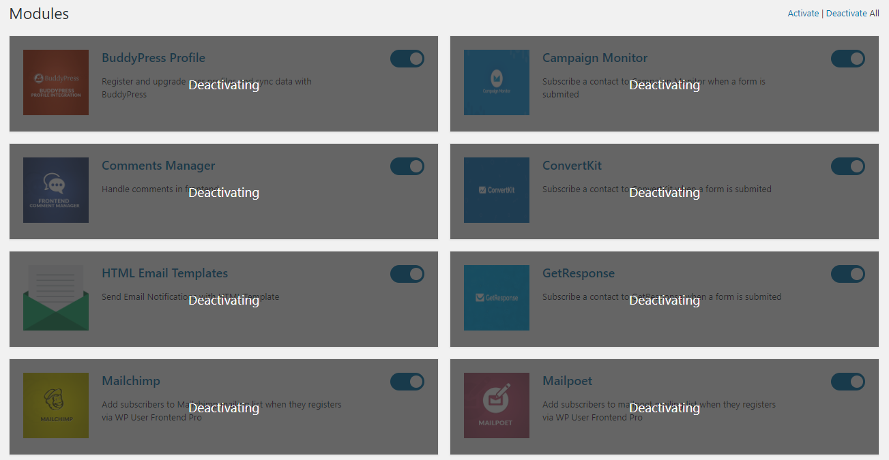Image resolution: width=889 pixels, height=460 pixels.
Task: Click the Campaign Monitor description text
Action: click(x=654, y=88)
